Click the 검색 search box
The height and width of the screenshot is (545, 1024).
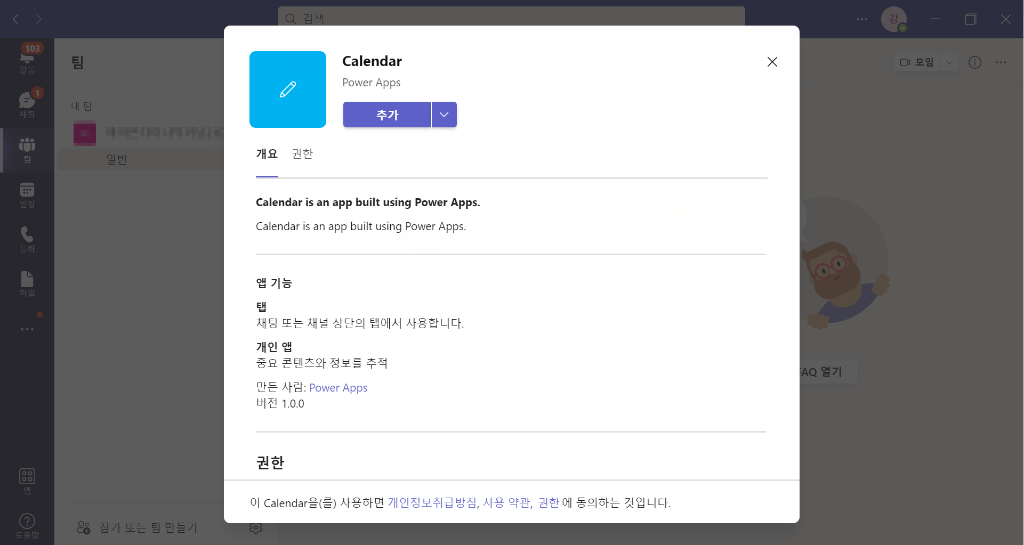pos(512,19)
